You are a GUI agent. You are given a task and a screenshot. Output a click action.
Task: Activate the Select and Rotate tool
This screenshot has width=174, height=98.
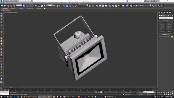point(39,5)
